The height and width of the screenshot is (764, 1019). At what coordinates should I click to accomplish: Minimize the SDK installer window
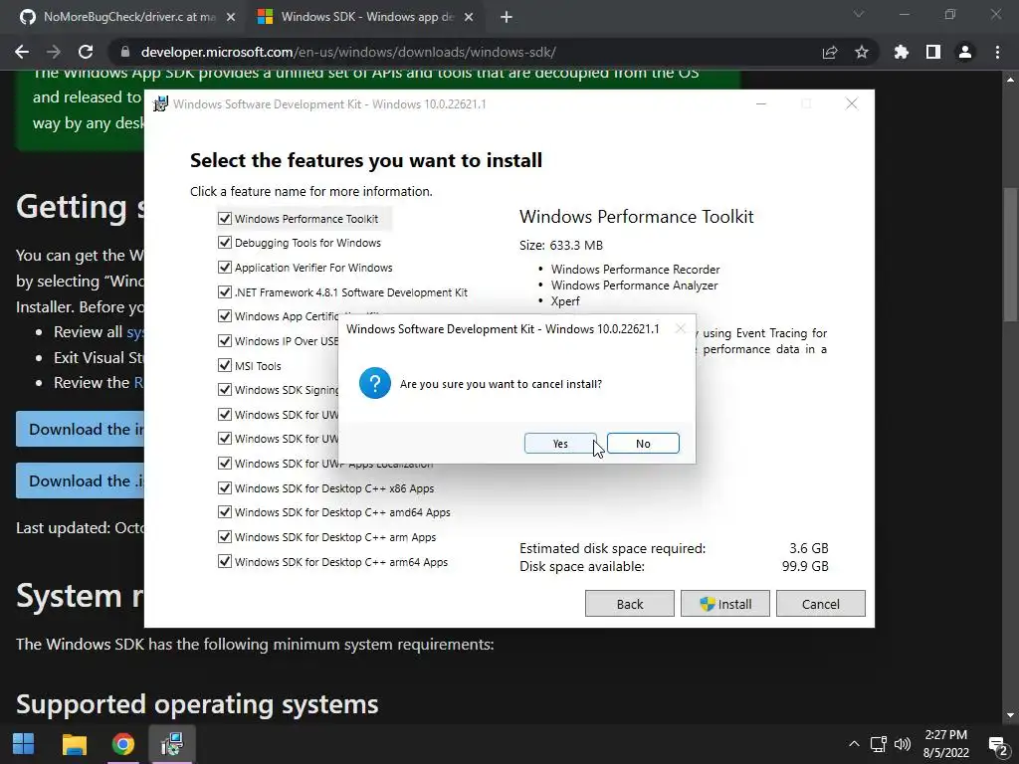pyautogui.click(x=761, y=103)
